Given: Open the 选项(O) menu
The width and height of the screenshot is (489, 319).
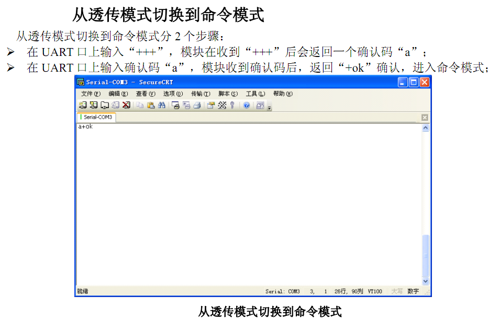Looking at the screenshot, I should coord(173,94).
